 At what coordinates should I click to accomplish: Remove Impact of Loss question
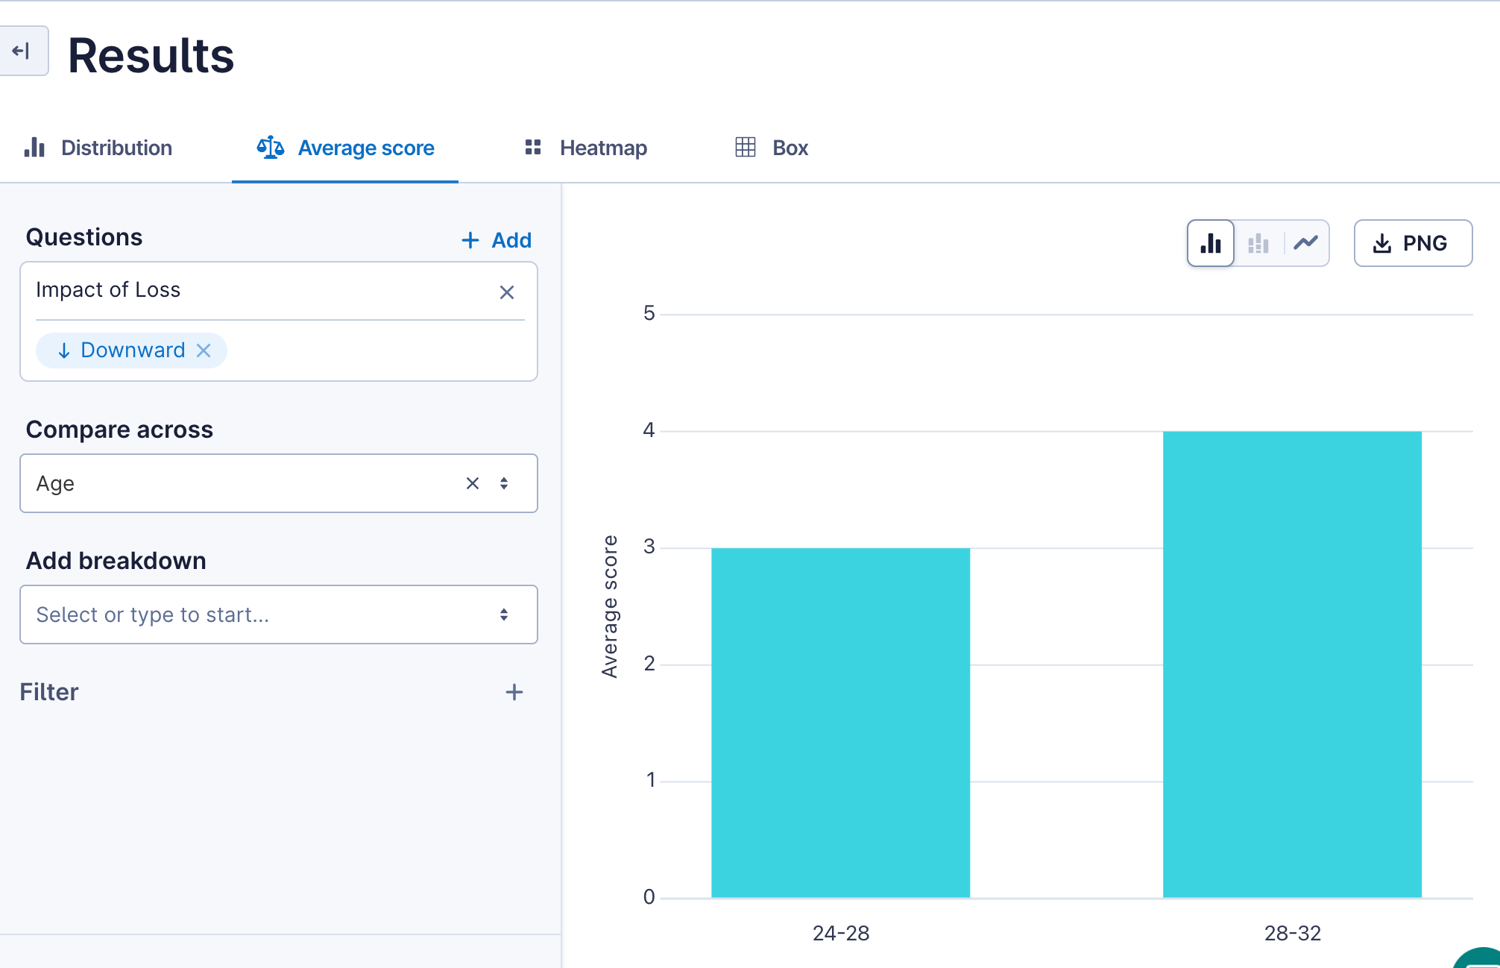pyautogui.click(x=507, y=292)
